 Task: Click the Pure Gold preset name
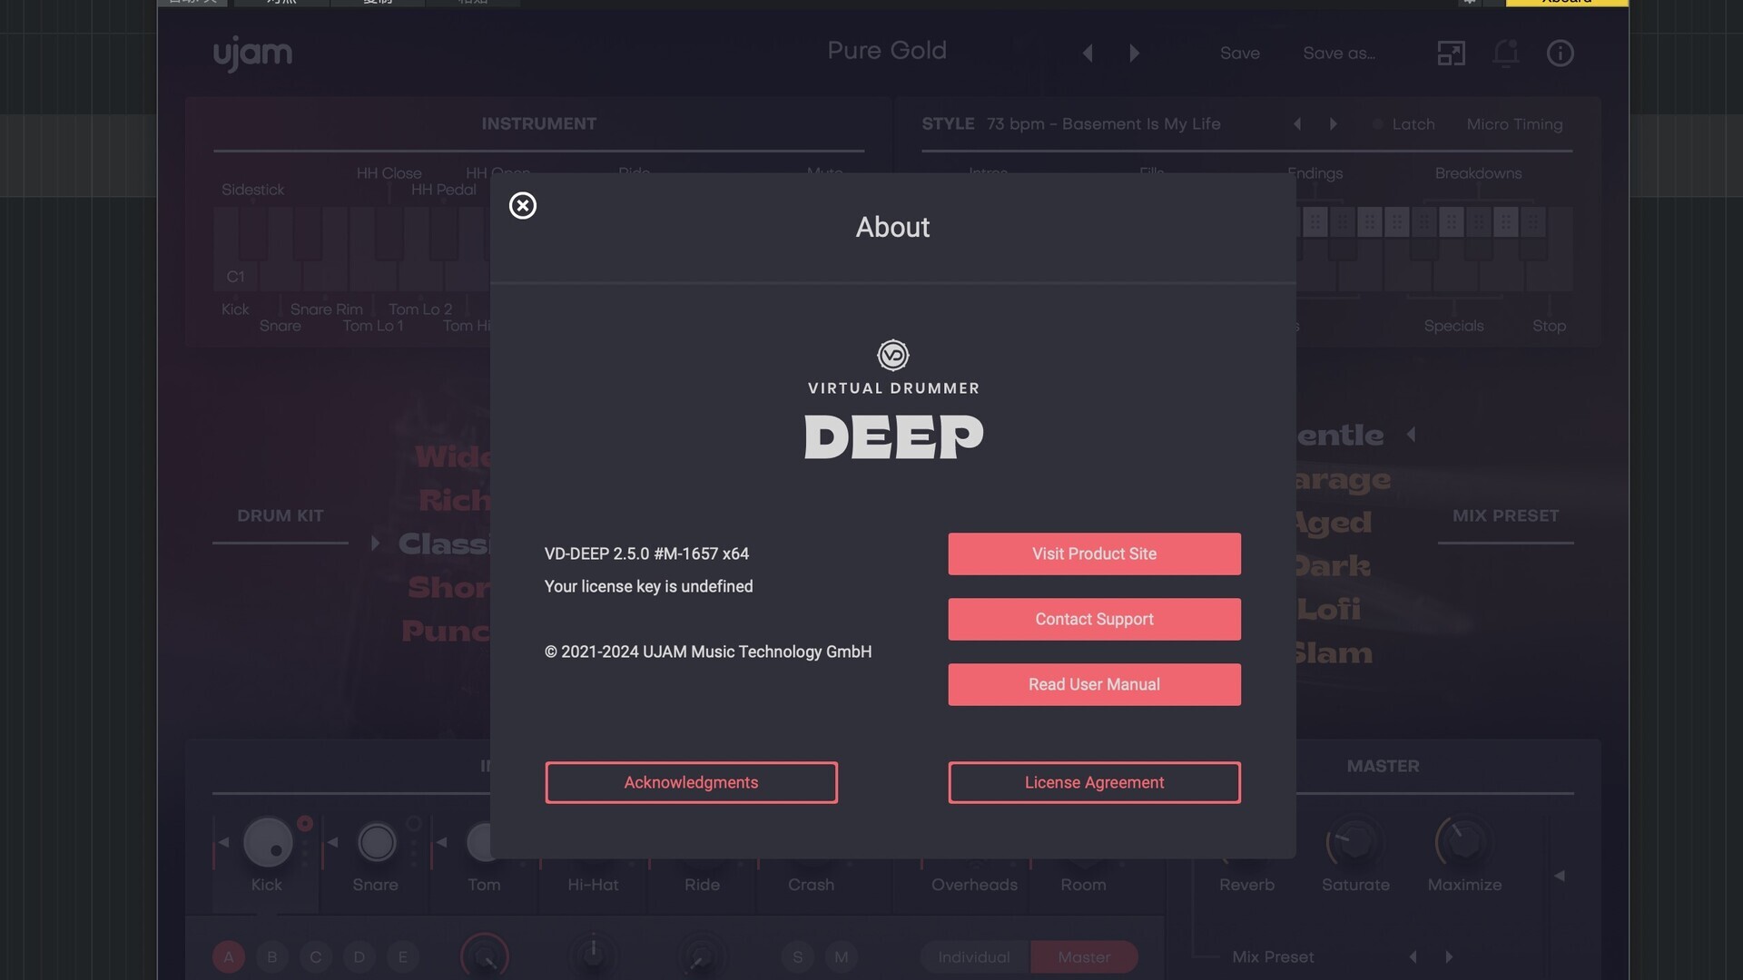pos(887,51)
